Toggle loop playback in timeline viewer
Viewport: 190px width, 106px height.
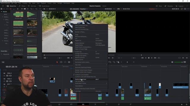click(159, 58)
